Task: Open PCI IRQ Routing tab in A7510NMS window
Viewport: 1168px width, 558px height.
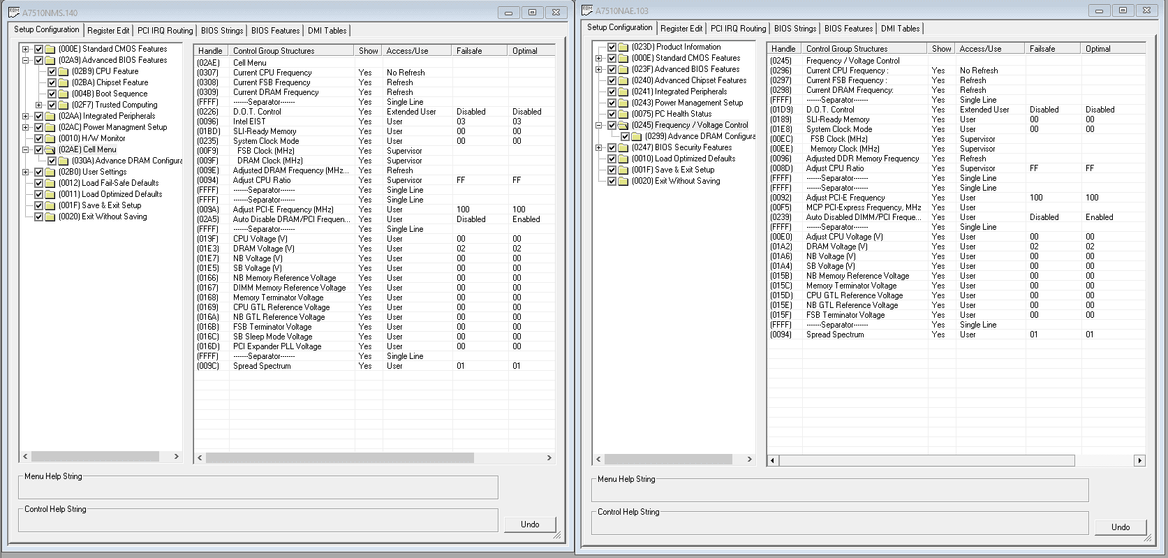Action: click(165, 31)
